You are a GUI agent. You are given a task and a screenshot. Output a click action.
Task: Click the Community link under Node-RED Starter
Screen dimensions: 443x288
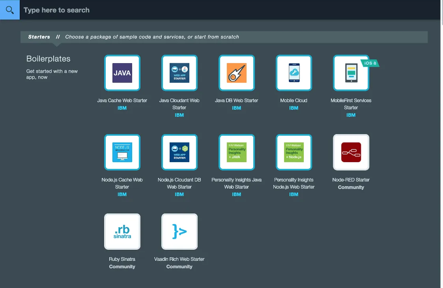click(x=351, y=187)
